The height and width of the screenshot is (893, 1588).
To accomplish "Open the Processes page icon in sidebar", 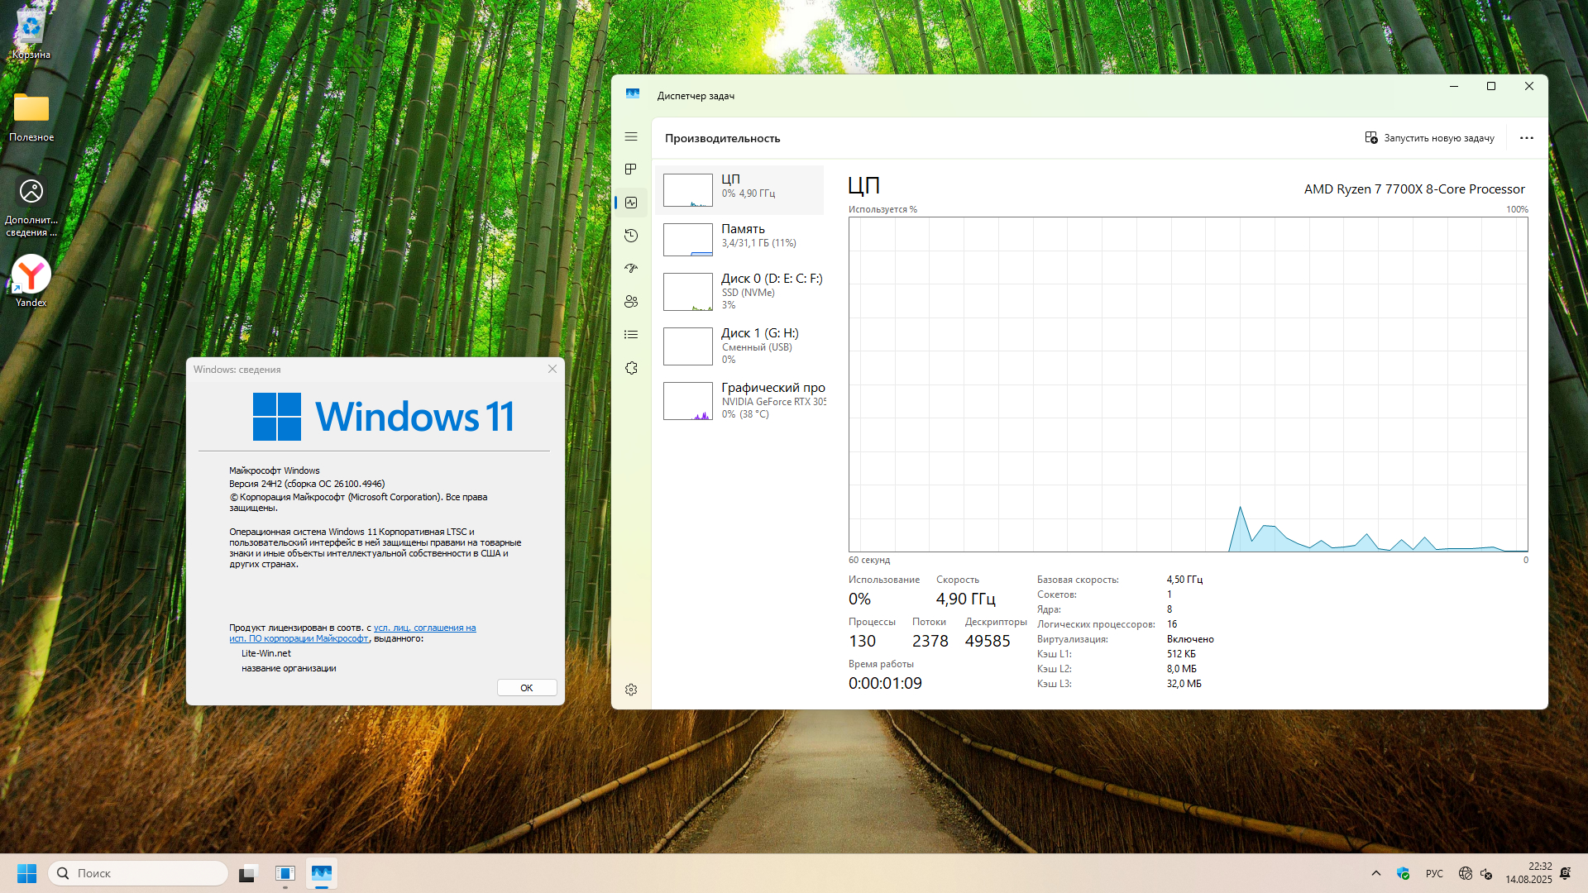I will pos(631,170).
